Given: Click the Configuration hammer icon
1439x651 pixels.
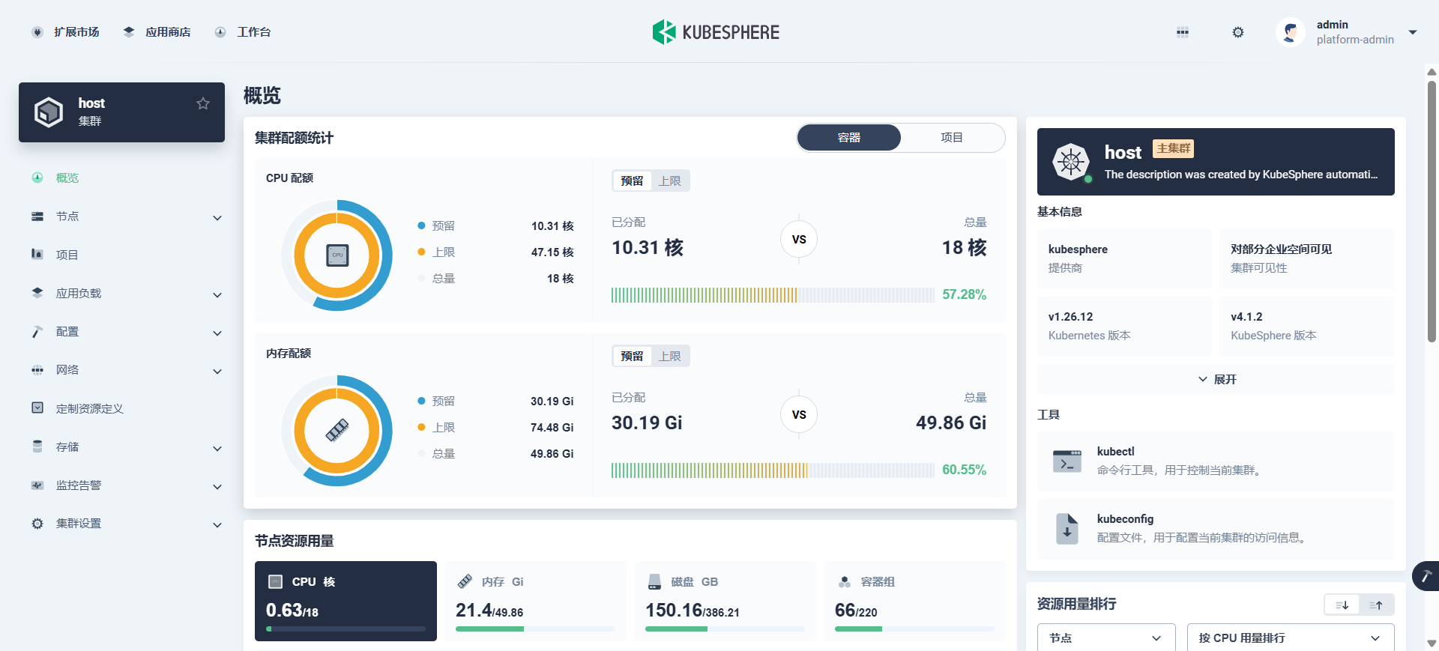Looking at the screenshot, I should (x=37, y=332).
